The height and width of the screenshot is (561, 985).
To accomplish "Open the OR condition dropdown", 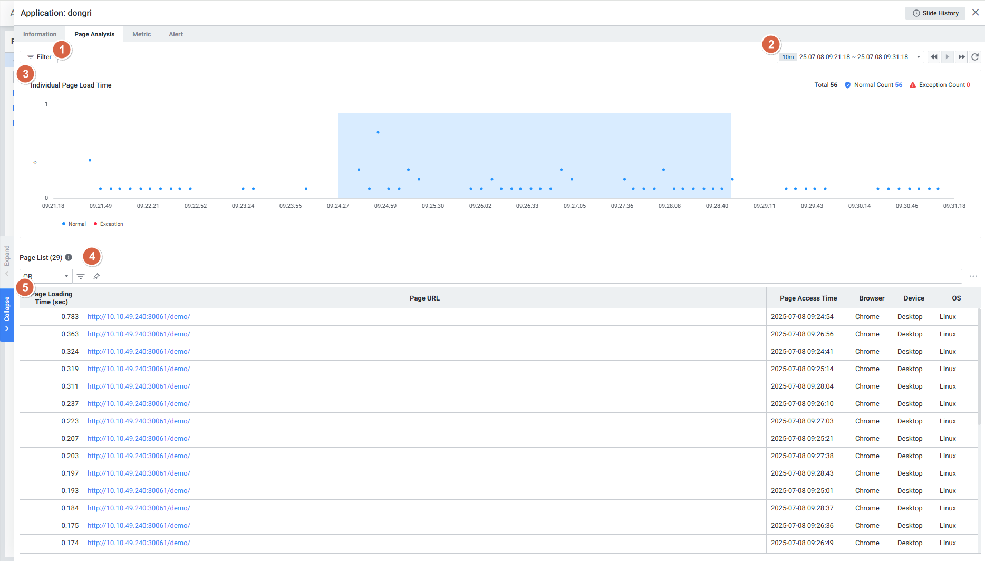I will (x=46, y=276).
